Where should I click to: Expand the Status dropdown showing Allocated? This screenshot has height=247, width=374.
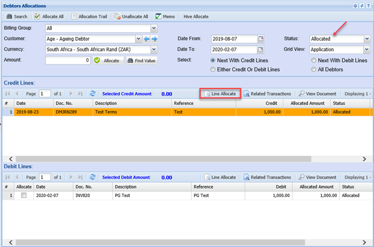pyautogui.click(x=367, y=39)
